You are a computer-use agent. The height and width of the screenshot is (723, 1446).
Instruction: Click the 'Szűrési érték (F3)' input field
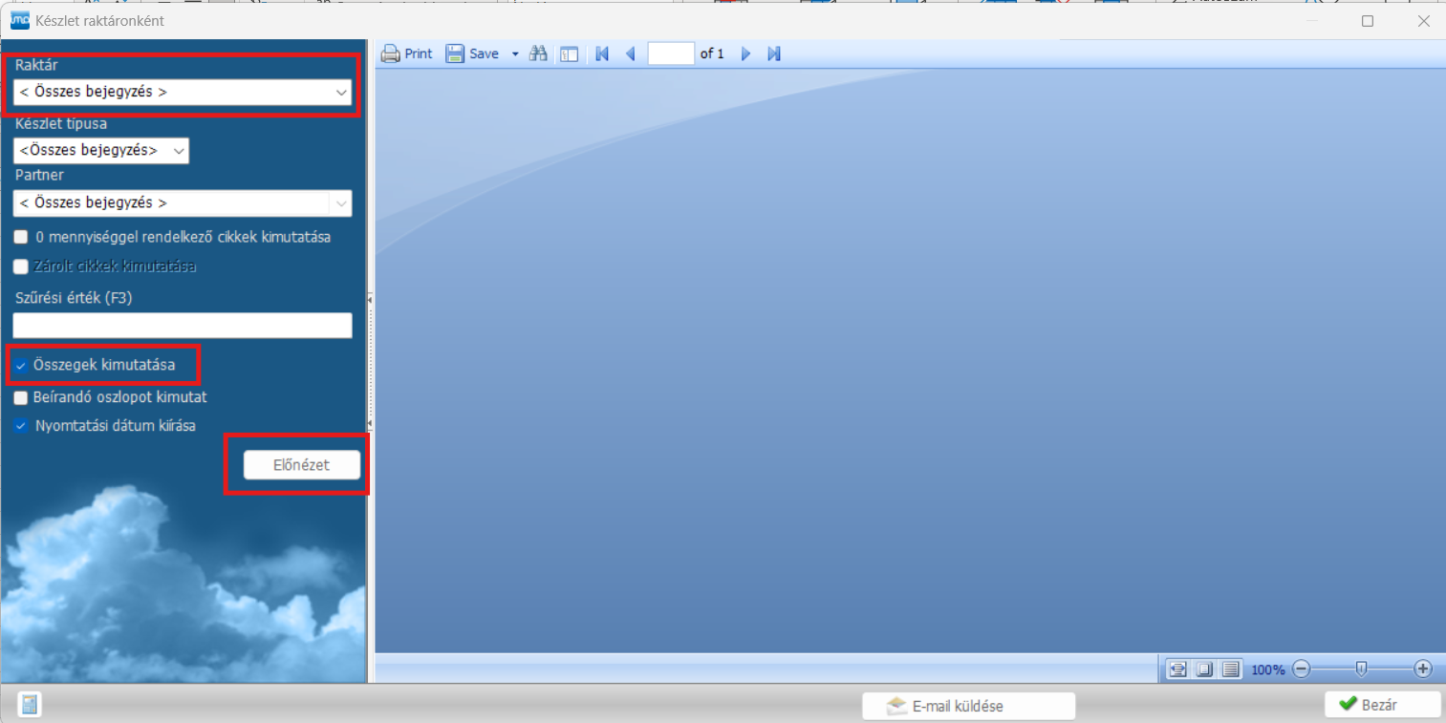[183, 326]
